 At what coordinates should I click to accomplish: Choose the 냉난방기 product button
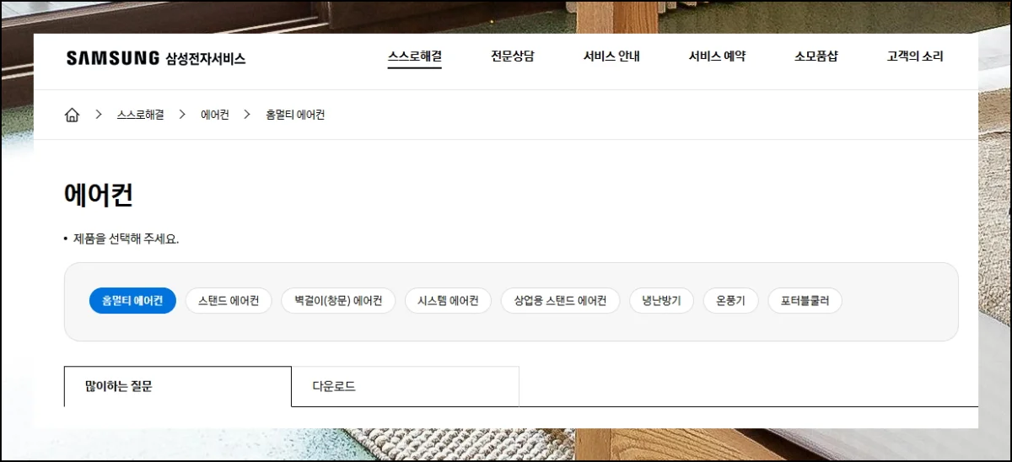click(661, 301)
